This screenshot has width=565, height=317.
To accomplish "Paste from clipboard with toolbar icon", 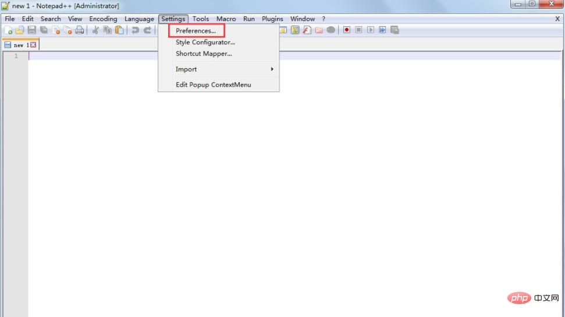I will 119,30.
